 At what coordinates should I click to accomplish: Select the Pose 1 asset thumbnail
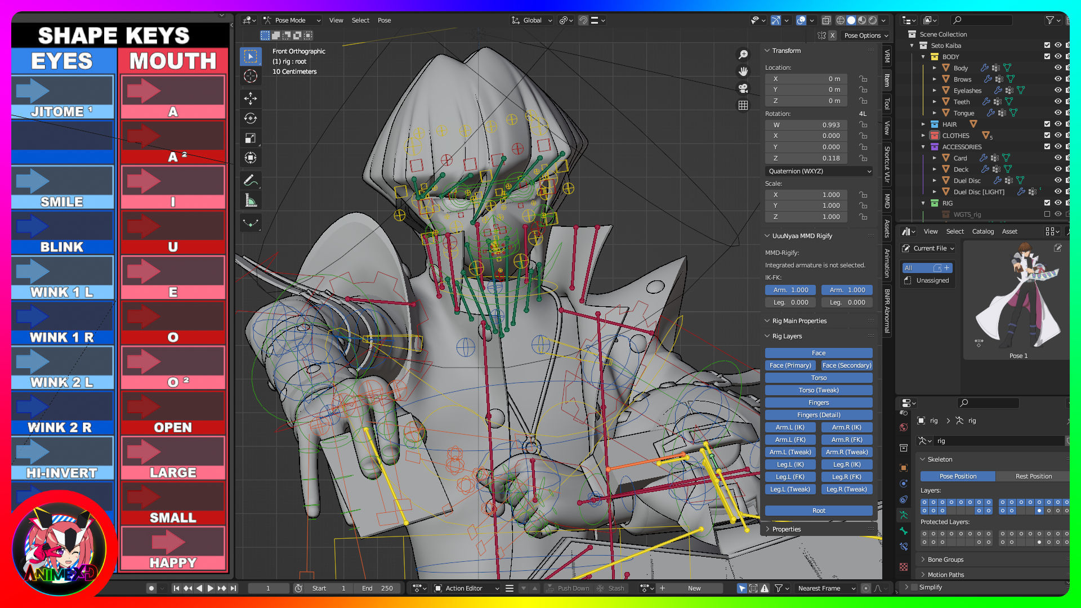[x=1018, y=301]
